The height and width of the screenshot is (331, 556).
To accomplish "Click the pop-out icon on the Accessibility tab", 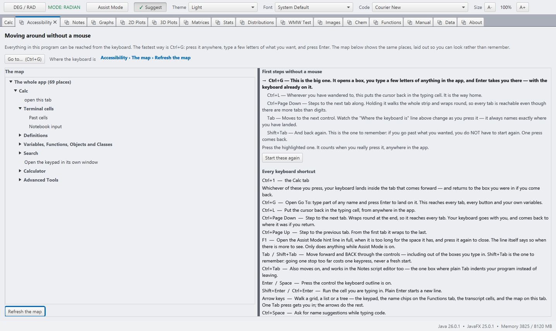I will click(22, 22).
